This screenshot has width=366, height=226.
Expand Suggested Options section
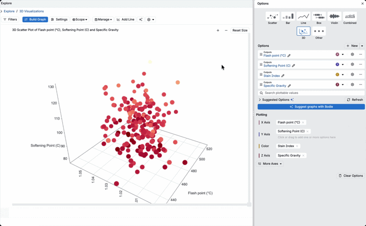pyautogui.click(x=259, y=100)
